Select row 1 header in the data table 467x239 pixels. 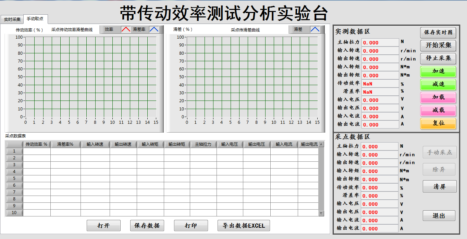coord(14,151)
